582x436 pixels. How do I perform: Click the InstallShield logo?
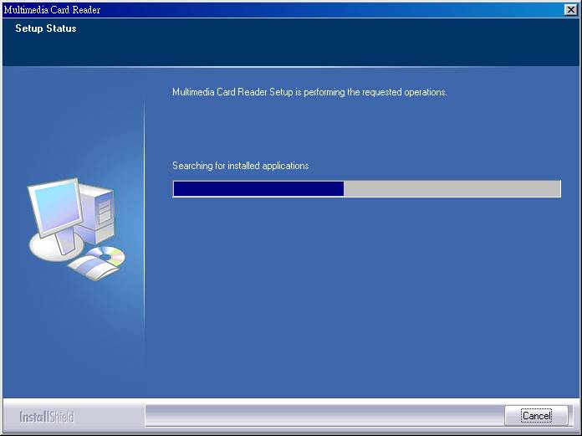pos(47,416)
